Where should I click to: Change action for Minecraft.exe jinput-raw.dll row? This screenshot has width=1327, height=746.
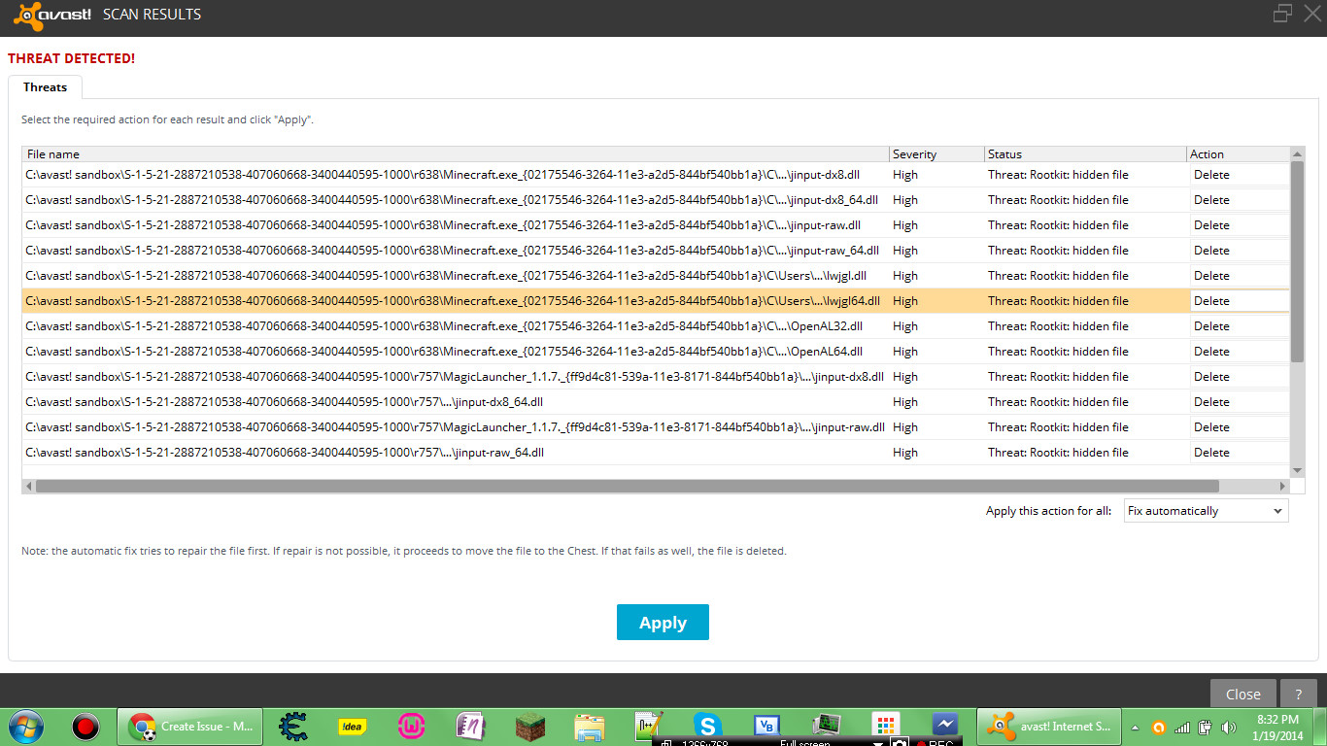1240,225
